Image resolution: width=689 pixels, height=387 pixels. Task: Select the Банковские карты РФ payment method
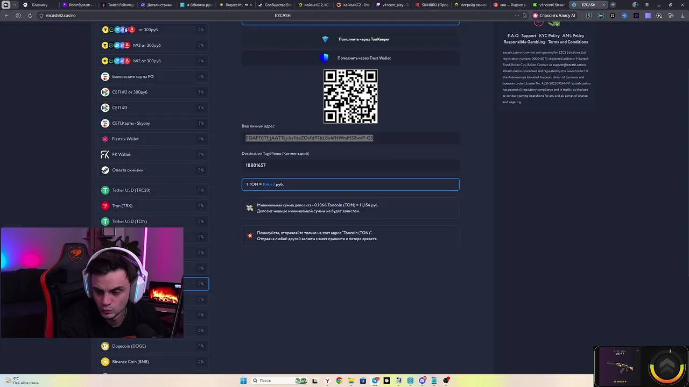tap(153, 76)
